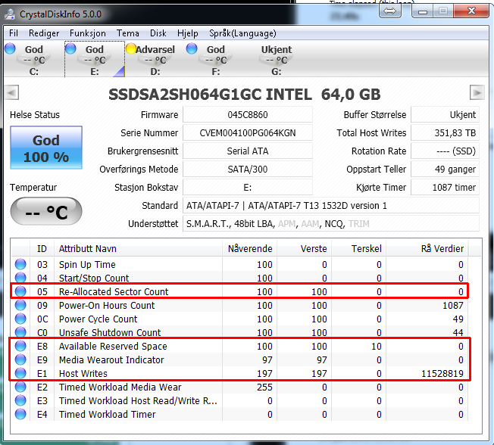Screen dimensions: 494x445
Task: Click the Verste column header
Action: [x=305, y=249]
